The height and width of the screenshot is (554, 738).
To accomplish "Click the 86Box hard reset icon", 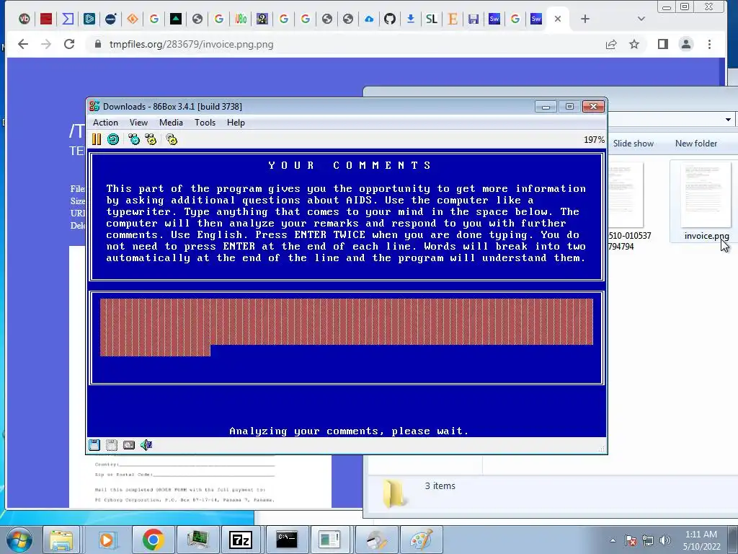I will pos(113,139).
